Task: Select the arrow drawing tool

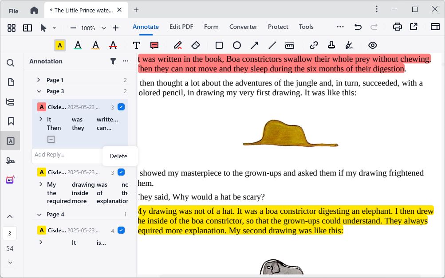Action: (x=255, y=45)
